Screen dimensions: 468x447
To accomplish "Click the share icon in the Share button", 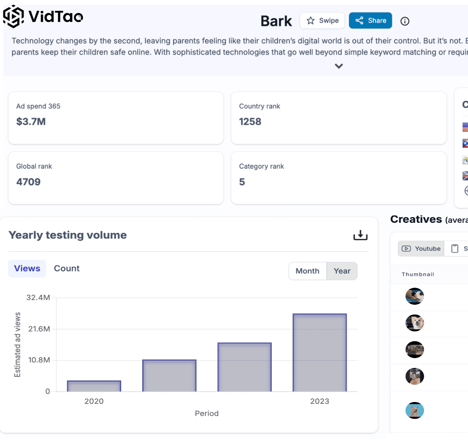I will click(359, 21).
